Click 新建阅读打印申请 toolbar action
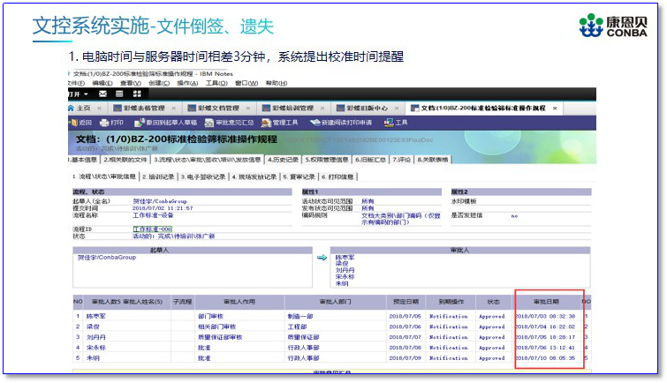 click(345, 123)
